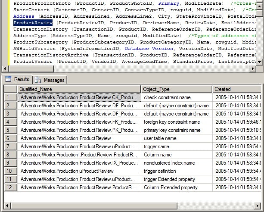Select the ProductReview.PK_Produ... cell
264x212 pixels.
tap(79, 130)
